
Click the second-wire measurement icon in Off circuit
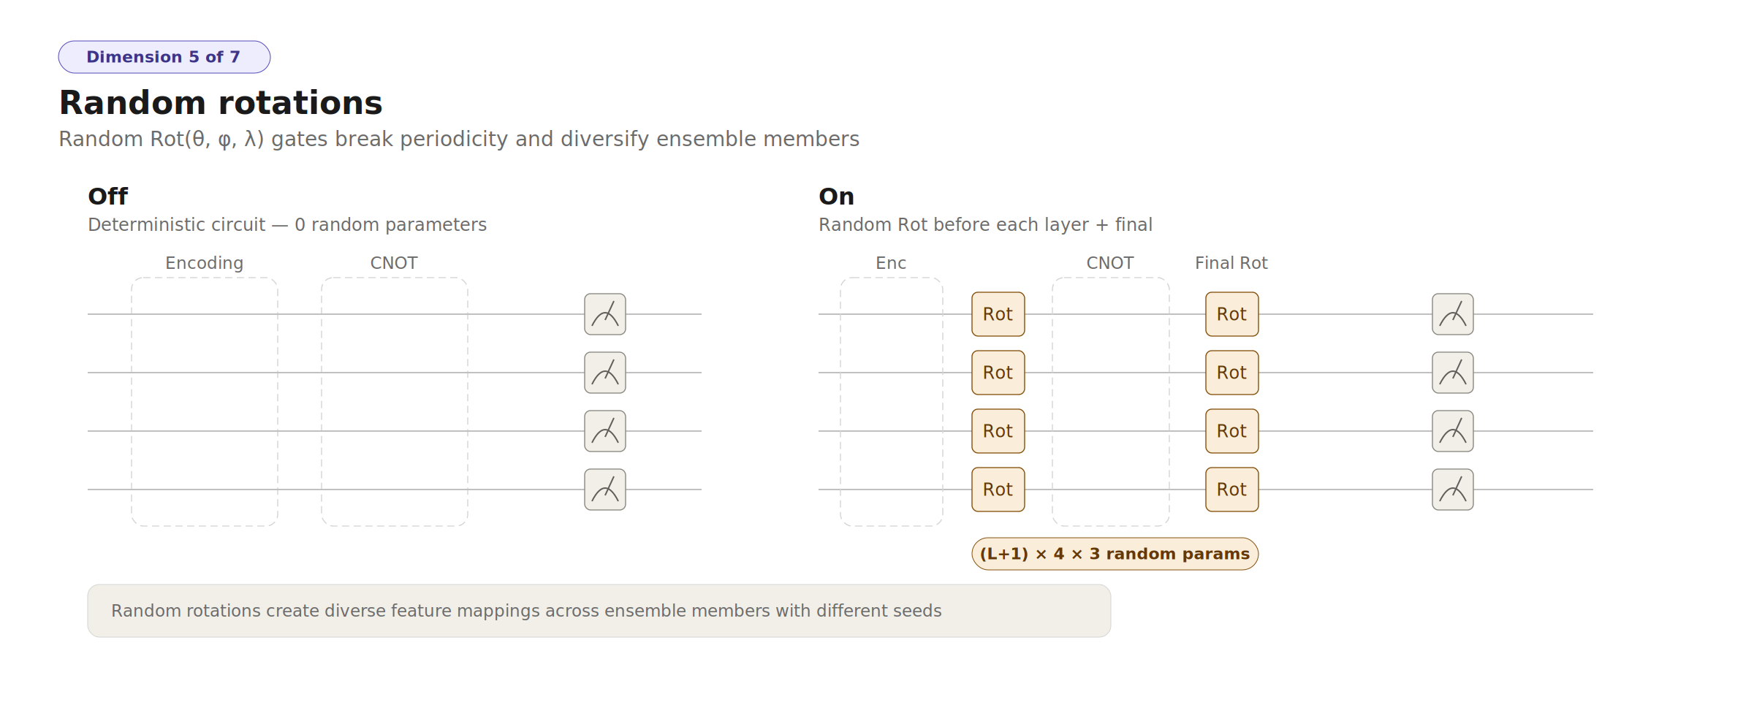605,373
